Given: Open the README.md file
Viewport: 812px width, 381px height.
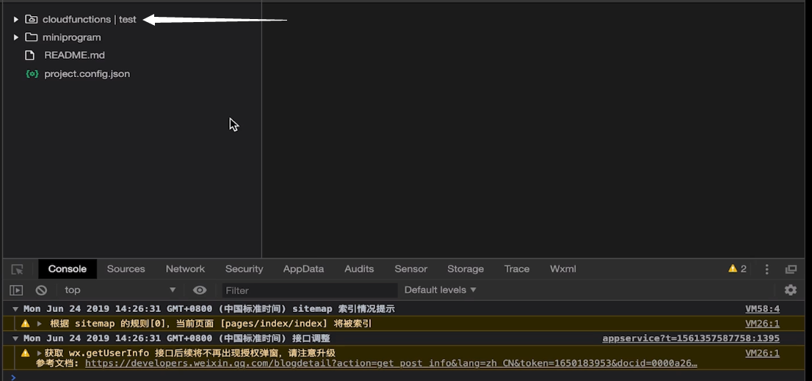Looking at the screenshot, I should click(x=75, y=55).
